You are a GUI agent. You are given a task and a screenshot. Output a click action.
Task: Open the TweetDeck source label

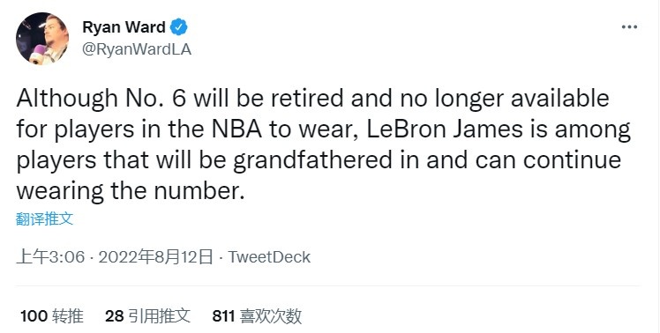coord(269,257)
